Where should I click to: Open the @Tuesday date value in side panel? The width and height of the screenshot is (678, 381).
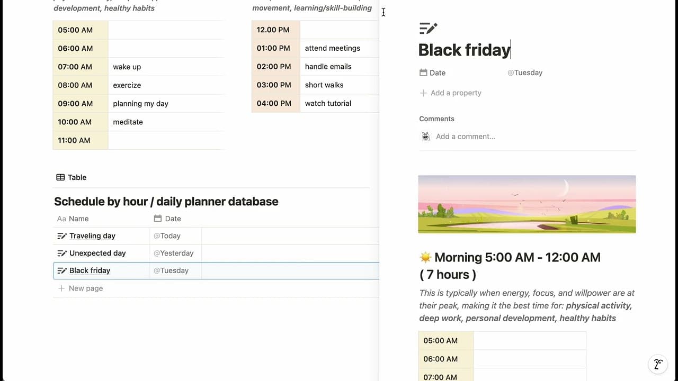[525, 73]
